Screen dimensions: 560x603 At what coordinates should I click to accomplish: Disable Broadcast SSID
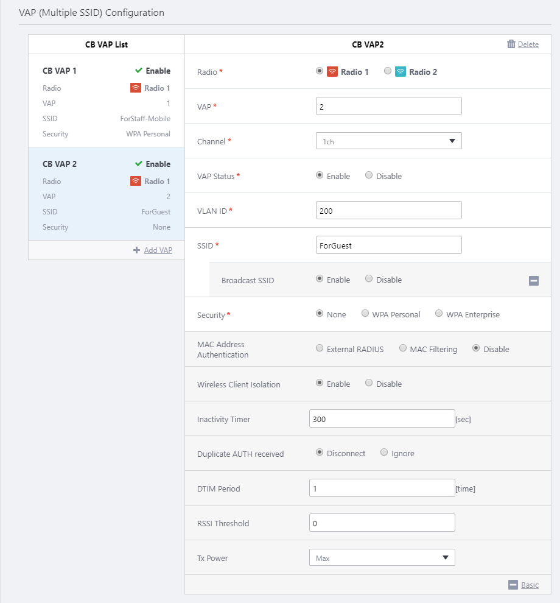(x=369, y=279)
